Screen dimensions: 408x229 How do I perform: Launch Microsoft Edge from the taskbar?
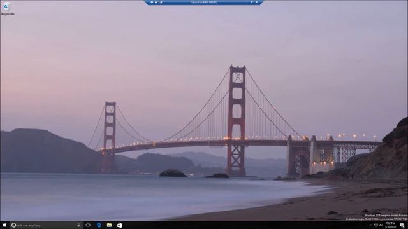(x=99, y=225)
